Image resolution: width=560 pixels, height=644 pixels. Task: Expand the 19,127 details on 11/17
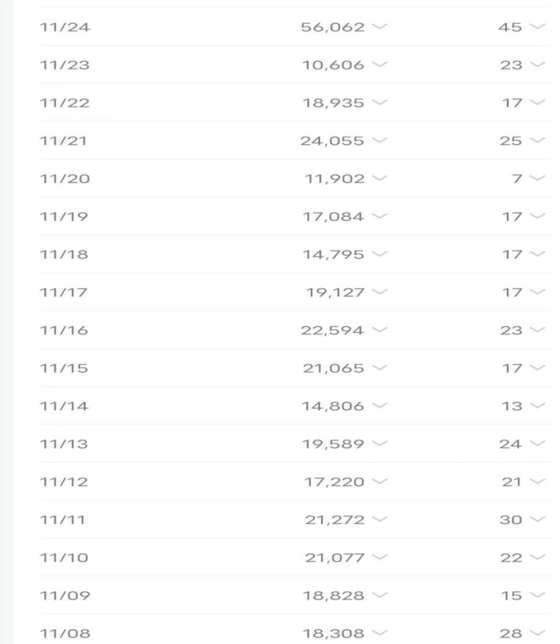[x=380, y=293]
